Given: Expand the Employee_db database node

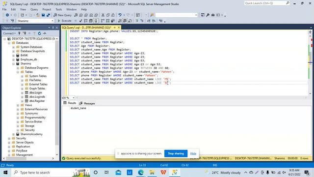Looking at the screenshot, I should pos(13,59).
